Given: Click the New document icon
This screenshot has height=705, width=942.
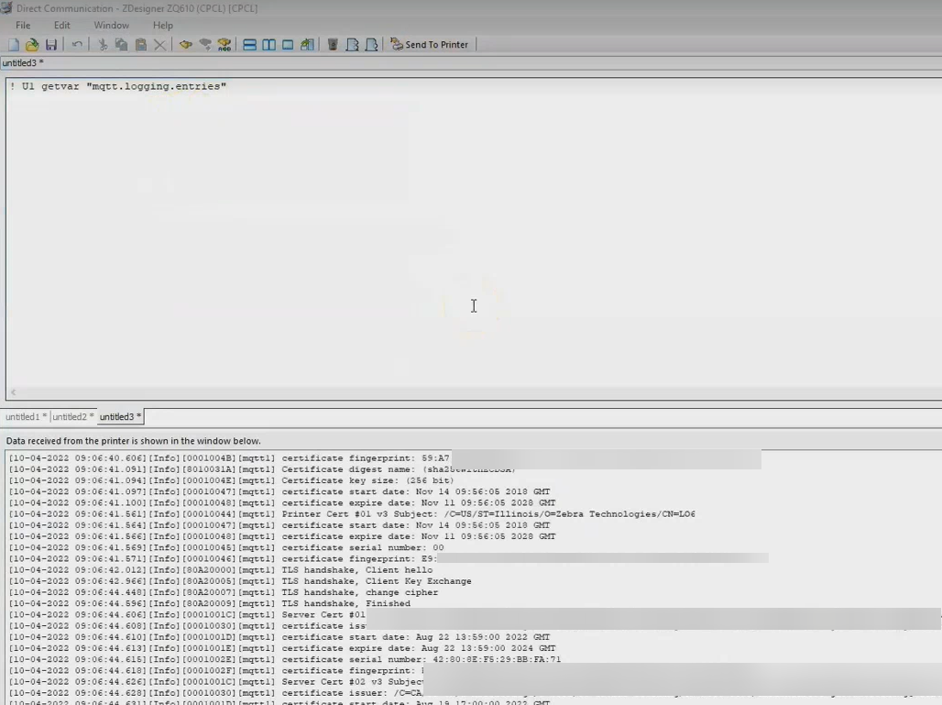Looking at the screenshot, I should (14, 45).
